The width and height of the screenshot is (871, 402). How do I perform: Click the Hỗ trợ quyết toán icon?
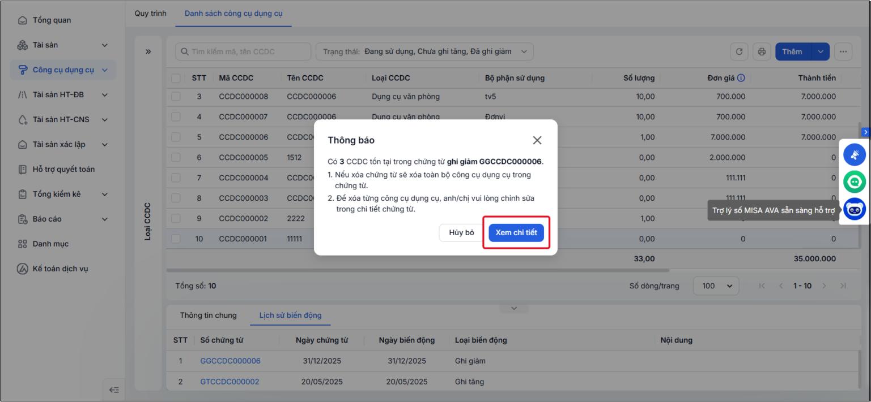23,170
